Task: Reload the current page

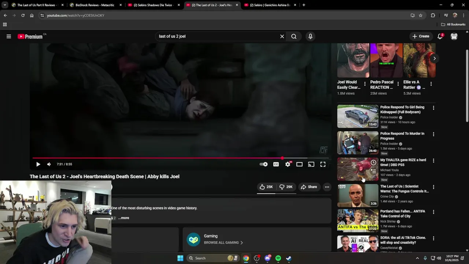Action: 23,15
